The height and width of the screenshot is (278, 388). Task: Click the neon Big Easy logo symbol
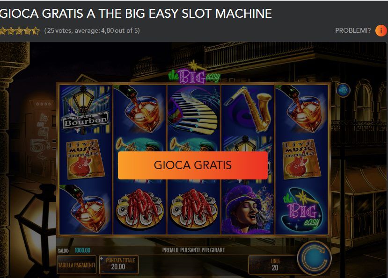(x=301, y=209)
